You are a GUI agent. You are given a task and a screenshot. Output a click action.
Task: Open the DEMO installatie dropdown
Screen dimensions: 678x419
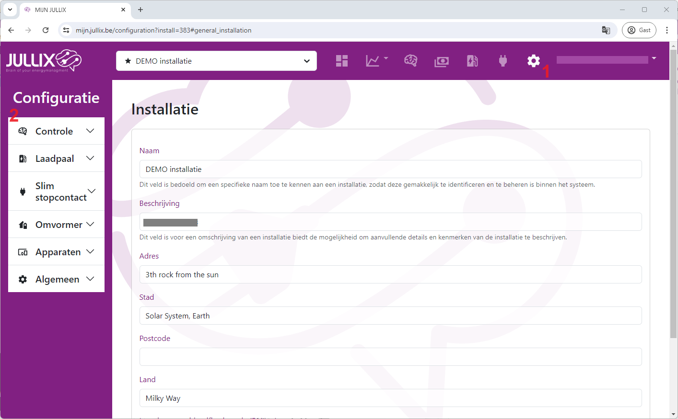pos(216,61)
